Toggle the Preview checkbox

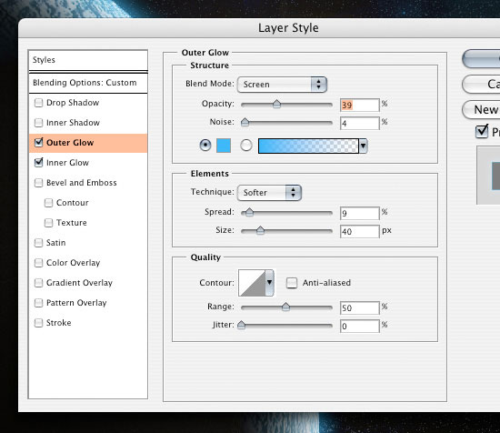[x=482, y=131]
